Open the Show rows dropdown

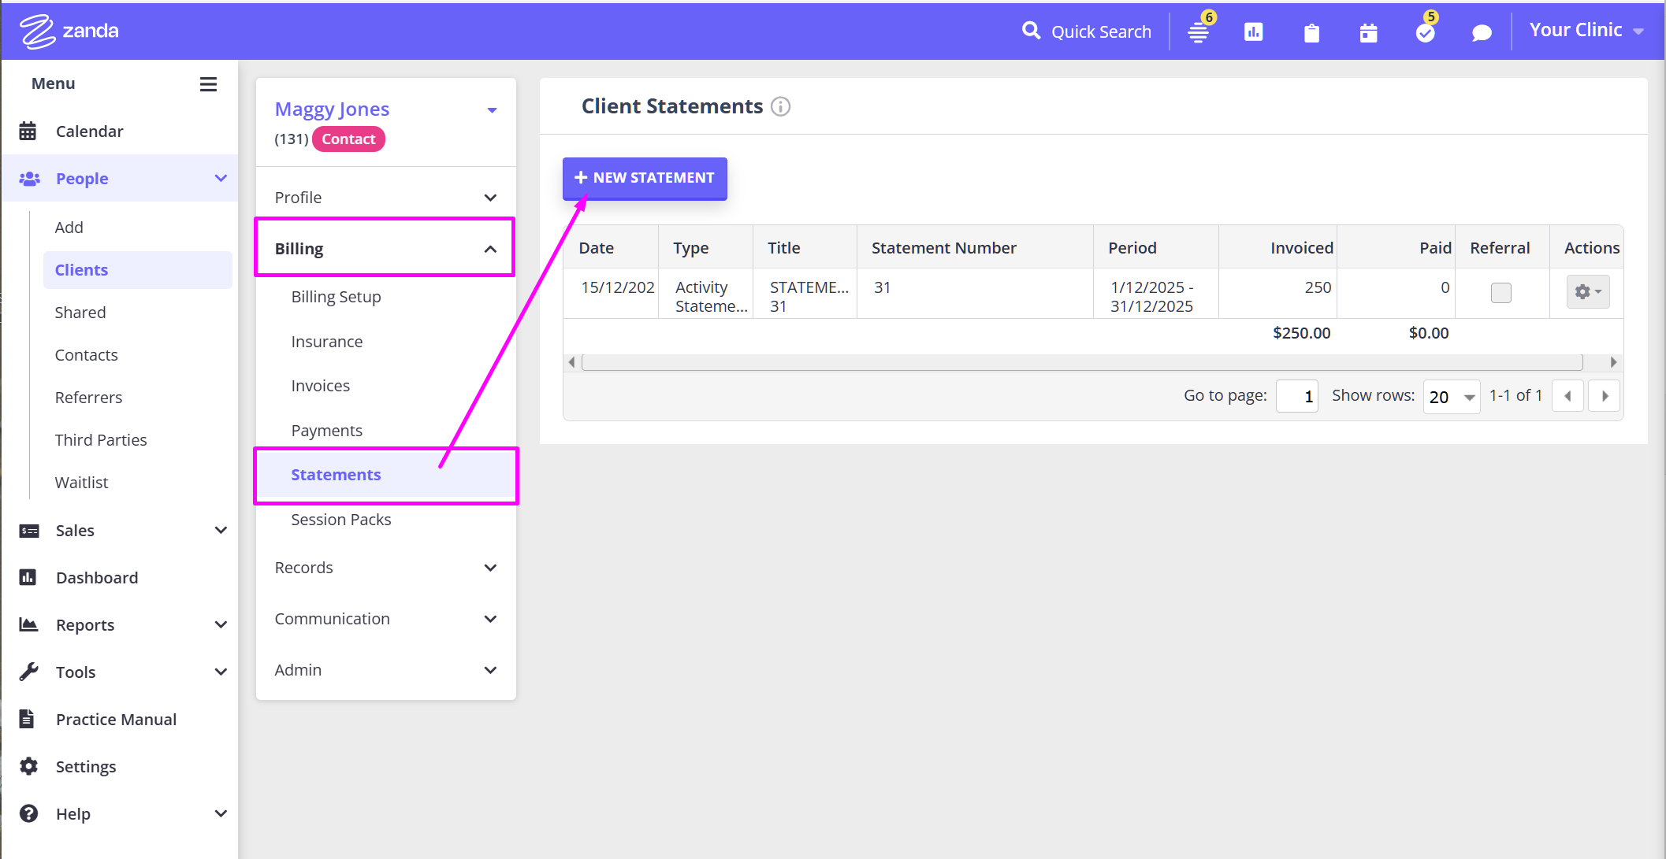[x=1451, y=396]
